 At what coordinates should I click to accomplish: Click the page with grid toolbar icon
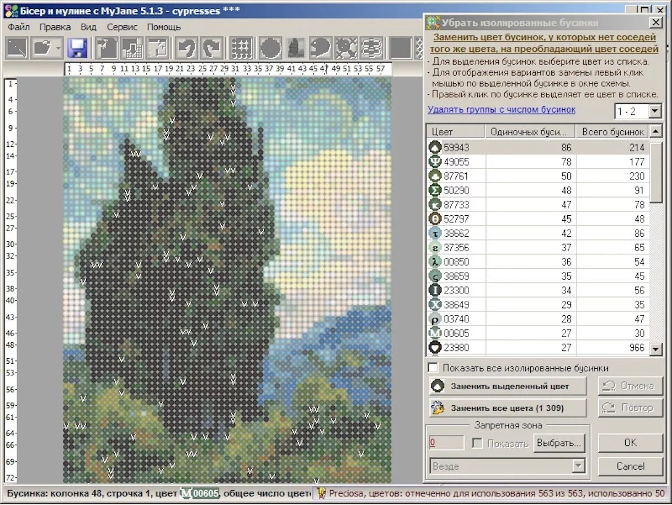(132, 49)
